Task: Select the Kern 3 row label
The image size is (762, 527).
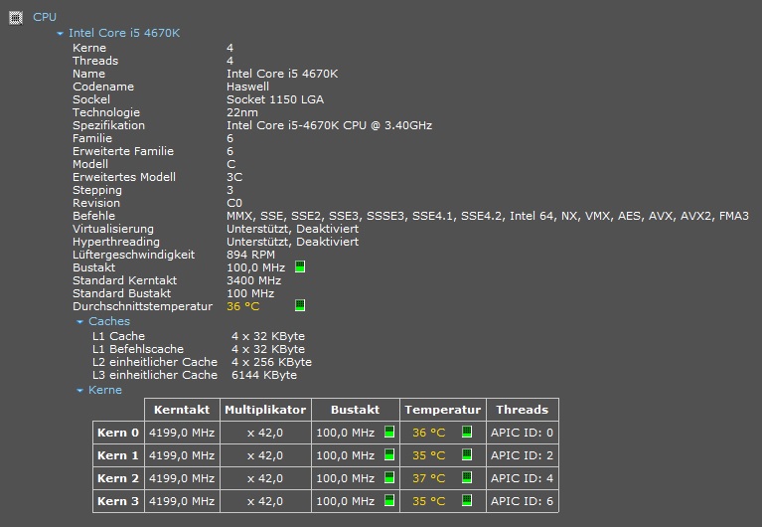Action: (x=118, y=501)
